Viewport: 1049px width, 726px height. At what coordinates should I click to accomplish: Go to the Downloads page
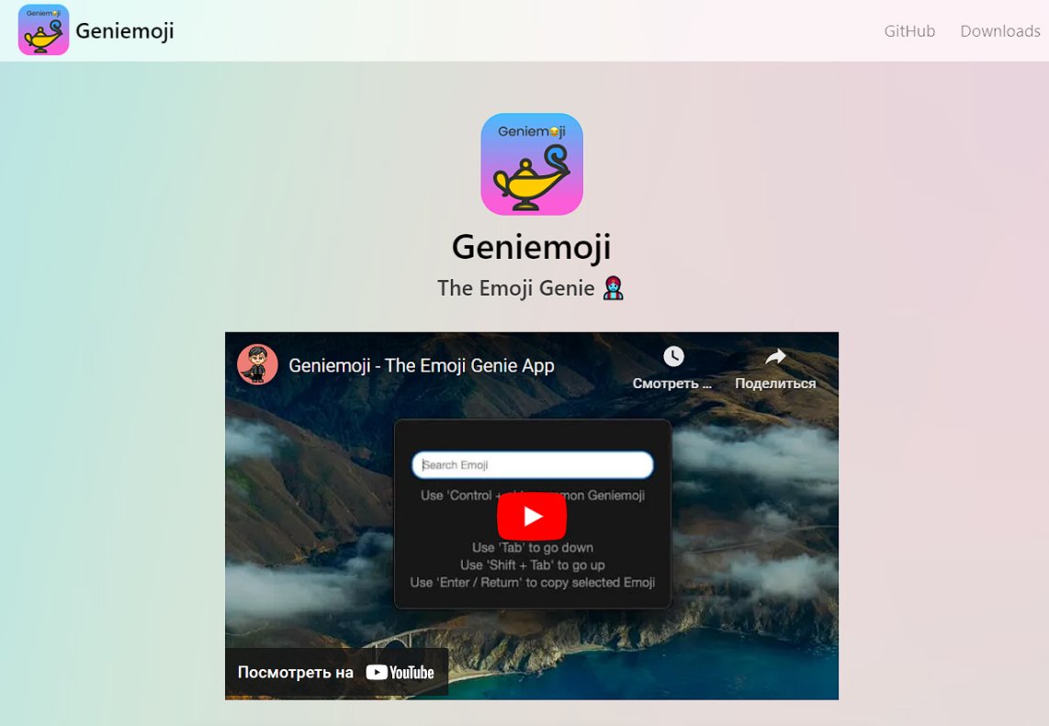[1000, 31]
